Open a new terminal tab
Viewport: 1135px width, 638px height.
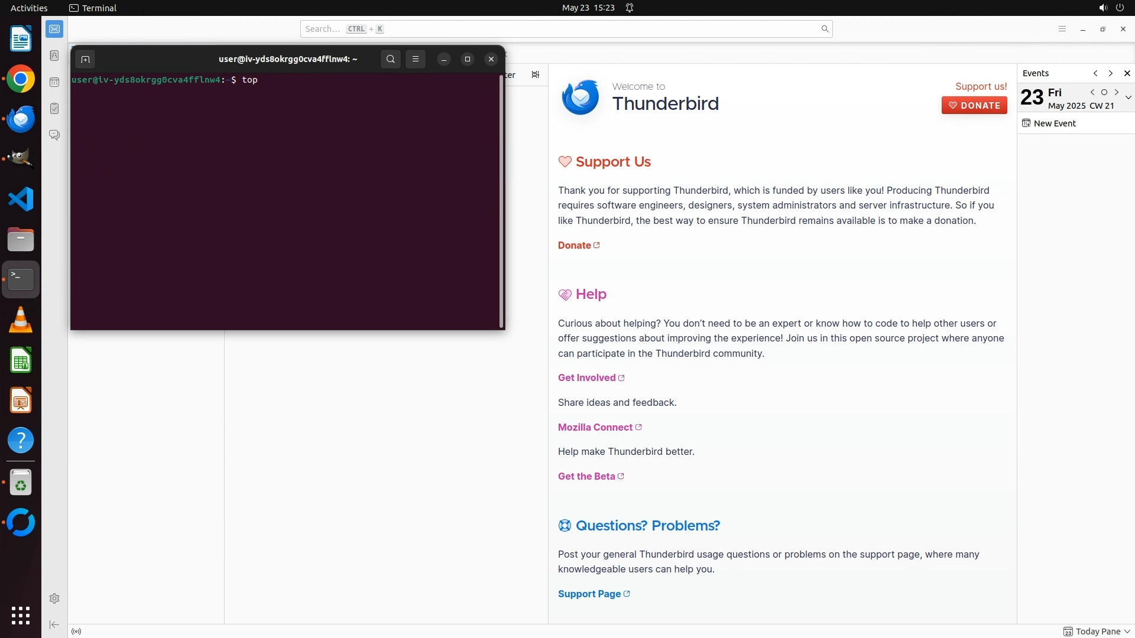(85, 59)
